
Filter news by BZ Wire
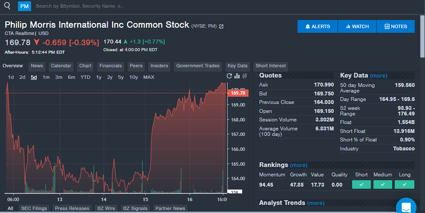coord(106,208)
